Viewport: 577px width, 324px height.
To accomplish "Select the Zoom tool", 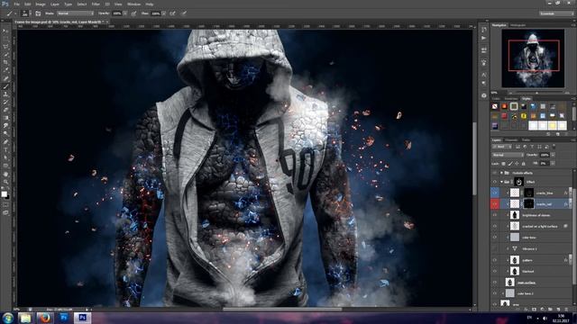I will coord(5,182).
